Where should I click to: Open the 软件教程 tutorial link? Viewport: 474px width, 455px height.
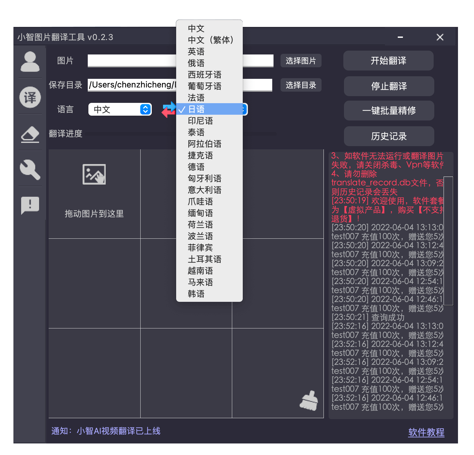point(426,432)
